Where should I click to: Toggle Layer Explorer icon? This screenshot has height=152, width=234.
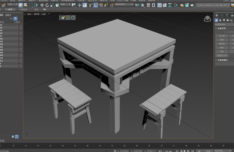click(153, 5)
